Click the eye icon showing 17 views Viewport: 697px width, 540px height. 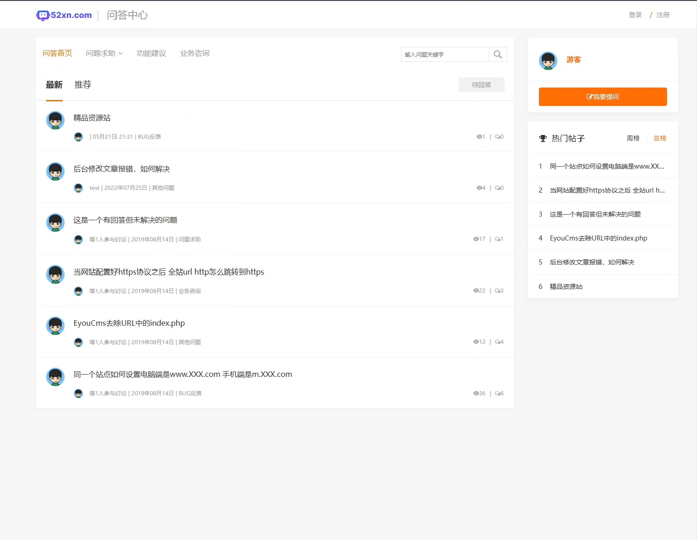pos(475,239)
